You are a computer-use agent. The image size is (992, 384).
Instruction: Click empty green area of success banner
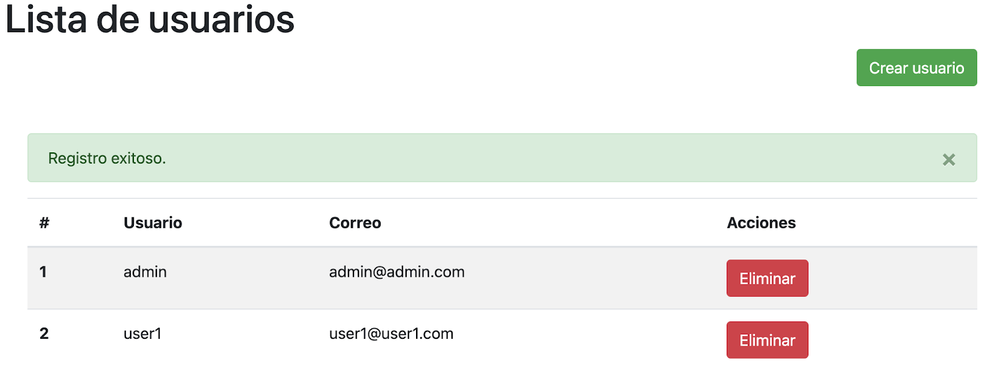(527, 158)
